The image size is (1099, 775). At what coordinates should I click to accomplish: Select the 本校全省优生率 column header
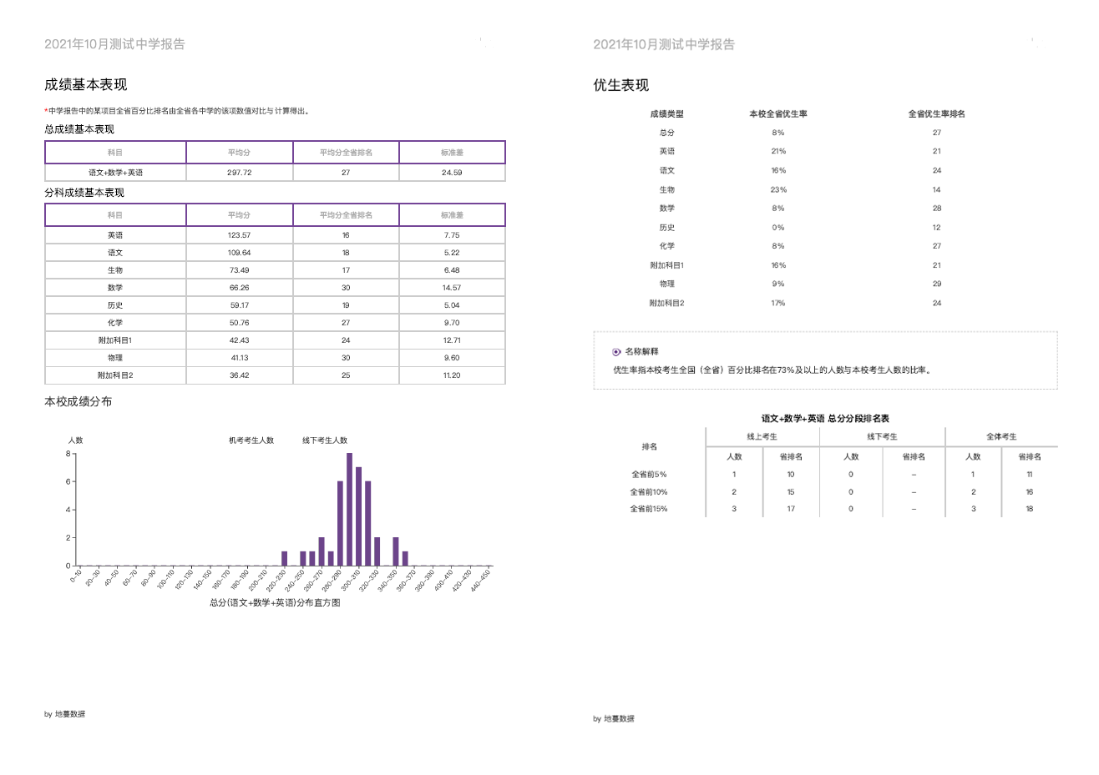tap(778, 114)
